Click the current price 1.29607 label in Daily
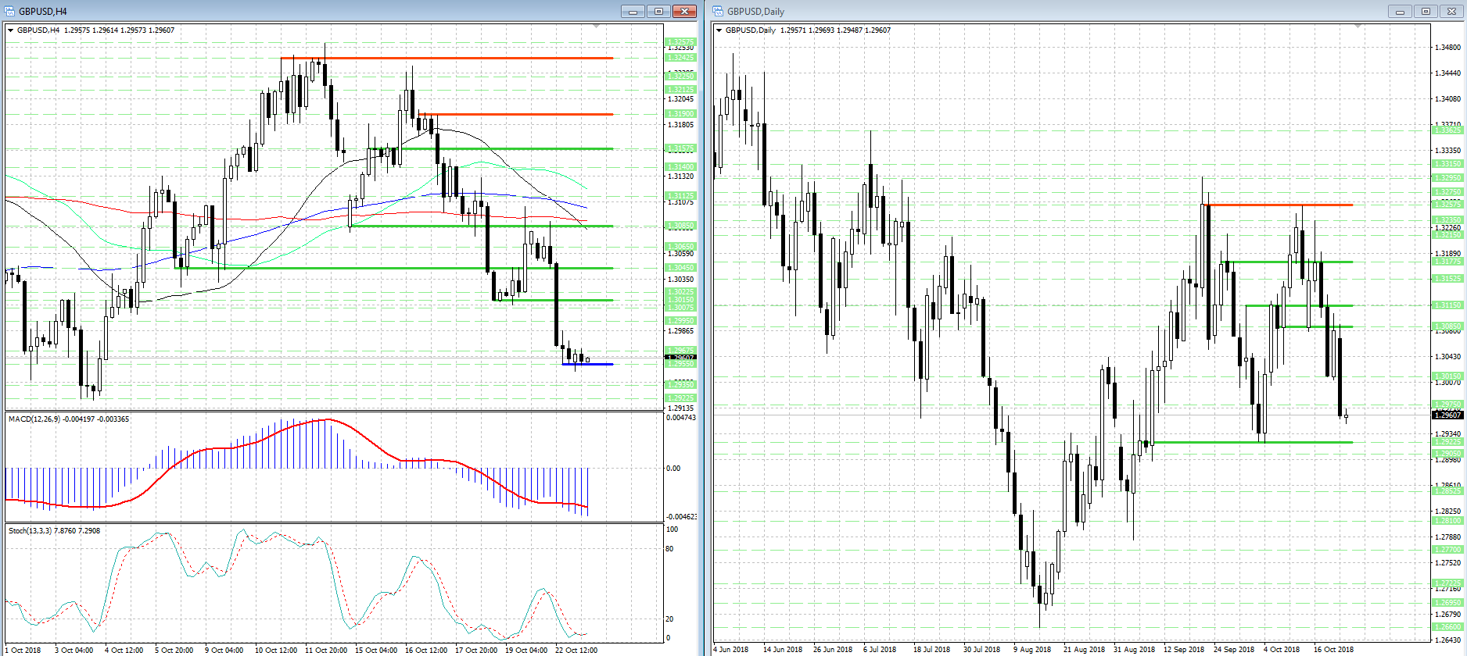Screen dimensions: 1467x656 [1447, 415]
